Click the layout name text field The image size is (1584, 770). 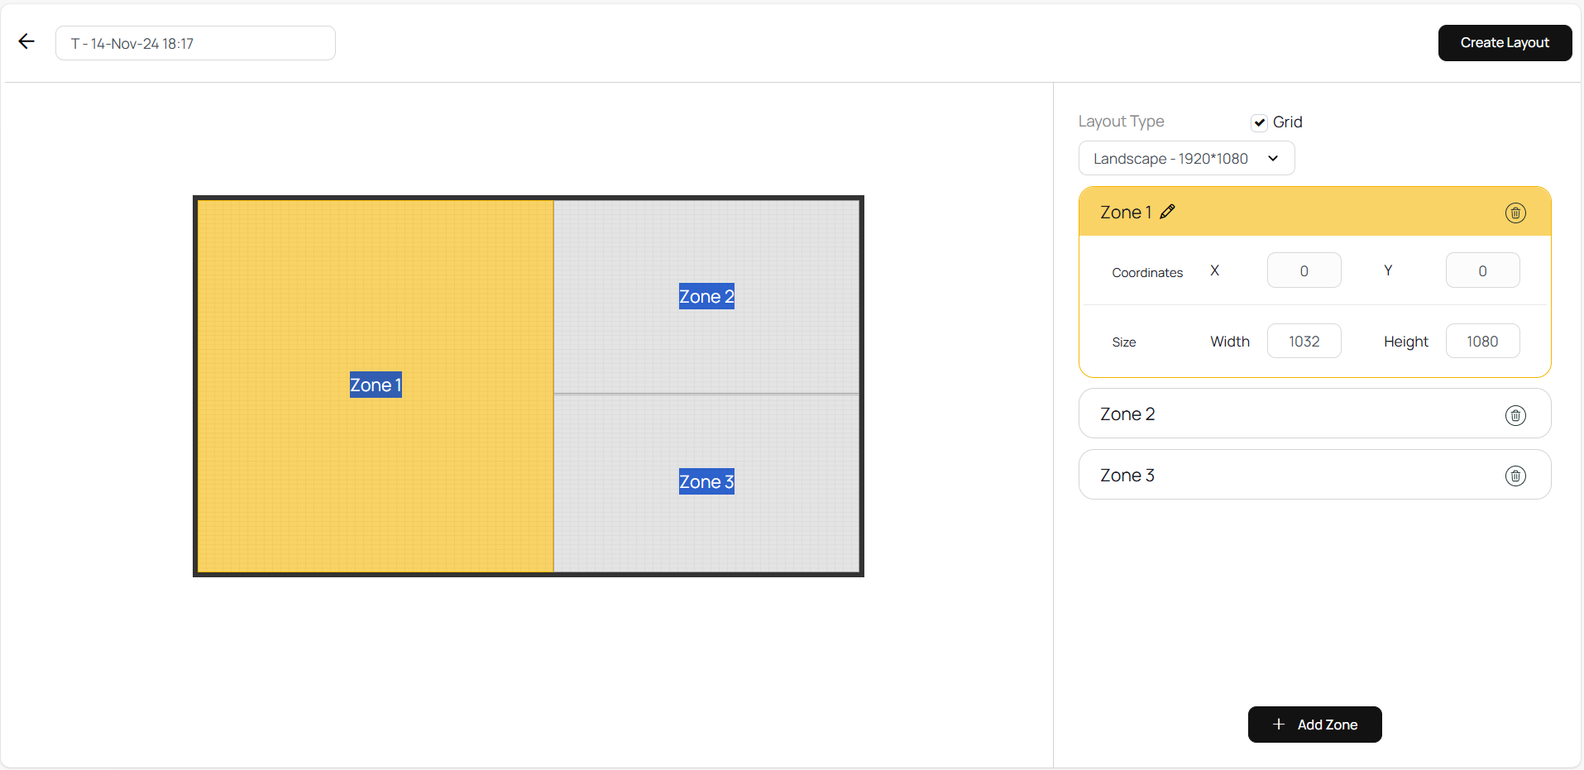pyautogui.click(x=195, y=44)
